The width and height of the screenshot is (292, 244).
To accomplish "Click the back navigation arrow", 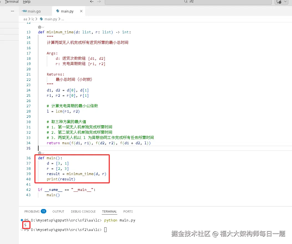I will click(x=92, y=2).
